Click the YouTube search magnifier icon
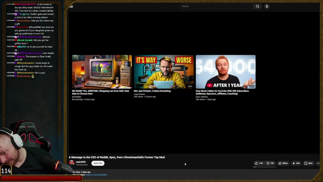The width and height of the screenshot is (323, 182). [257, 6]
